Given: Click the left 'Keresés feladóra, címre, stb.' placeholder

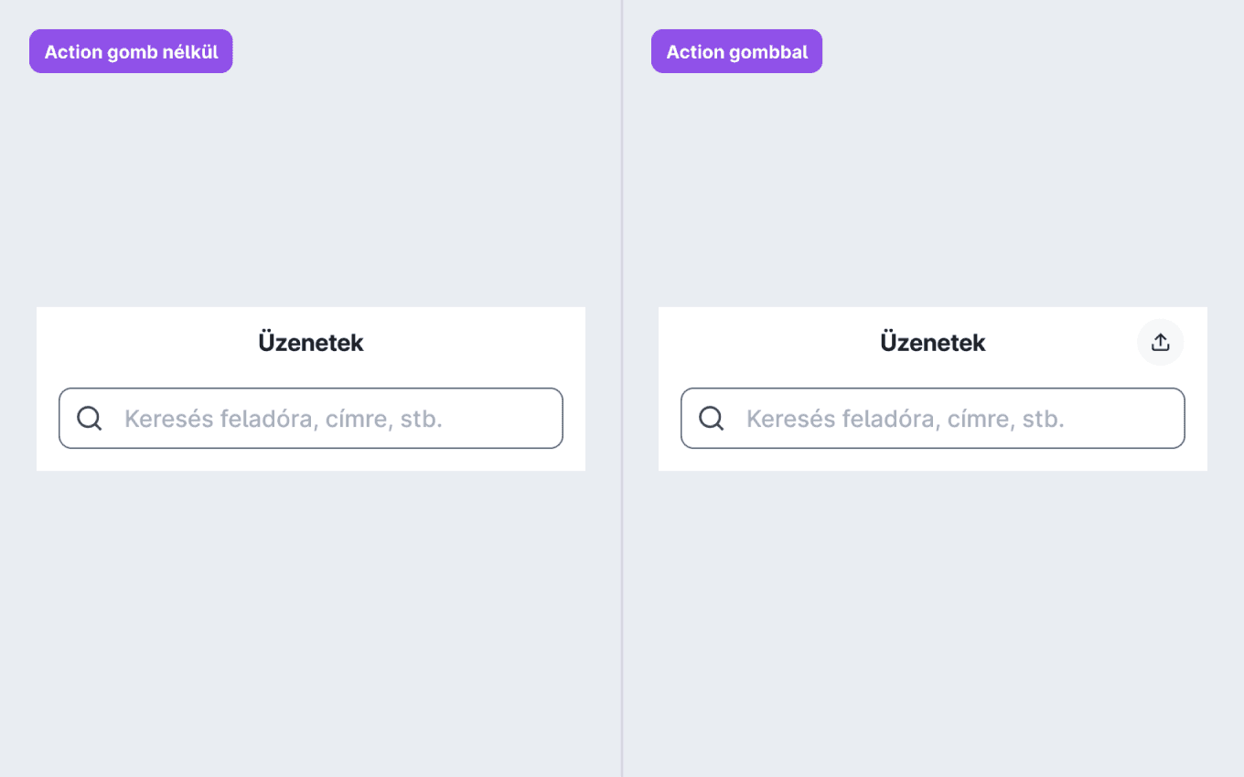Looking at the screenshot, I should 284,419.
